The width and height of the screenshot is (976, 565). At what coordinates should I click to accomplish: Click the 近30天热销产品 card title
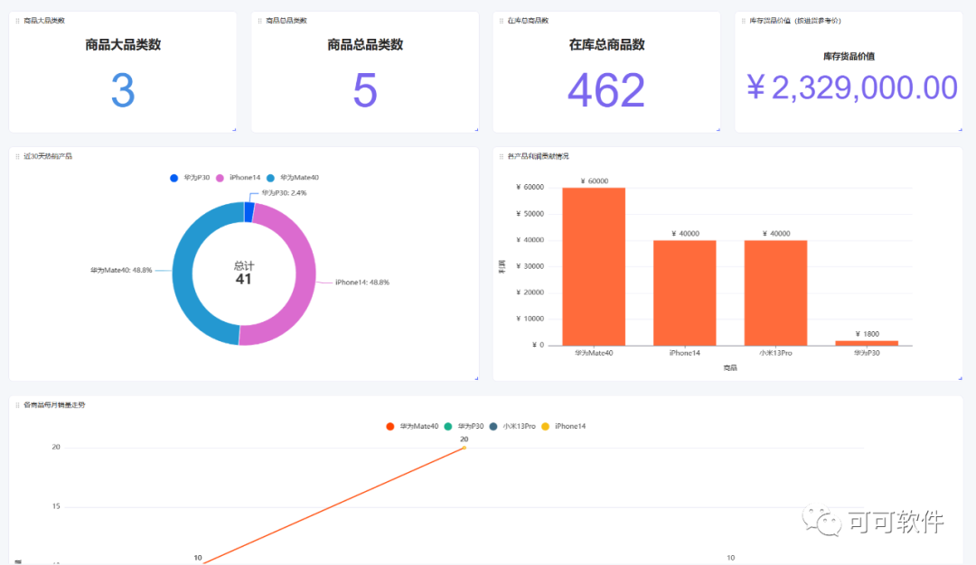(x=48, y=156)
